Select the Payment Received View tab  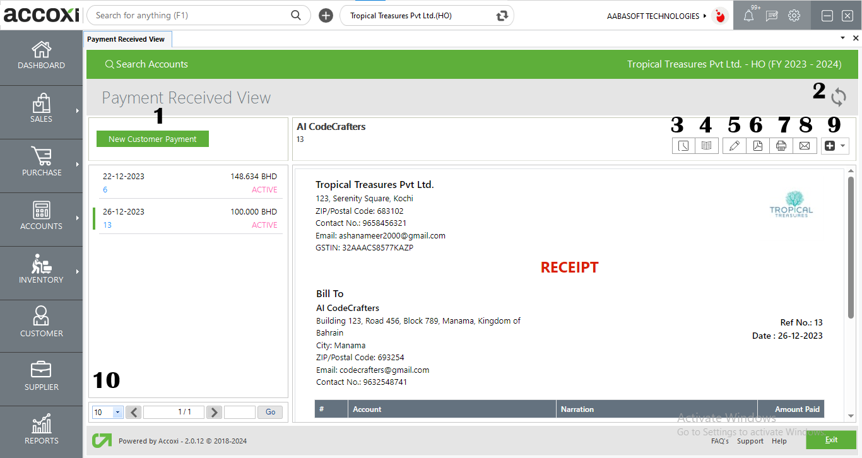[127, 38]
